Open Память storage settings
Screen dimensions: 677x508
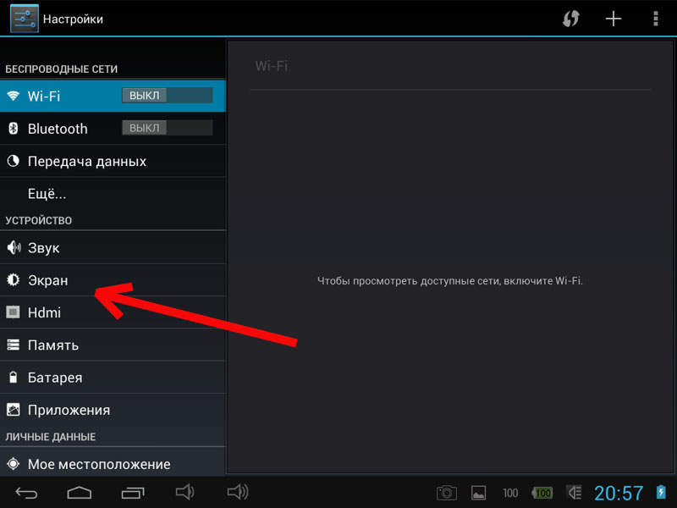(x=52, y=345)
